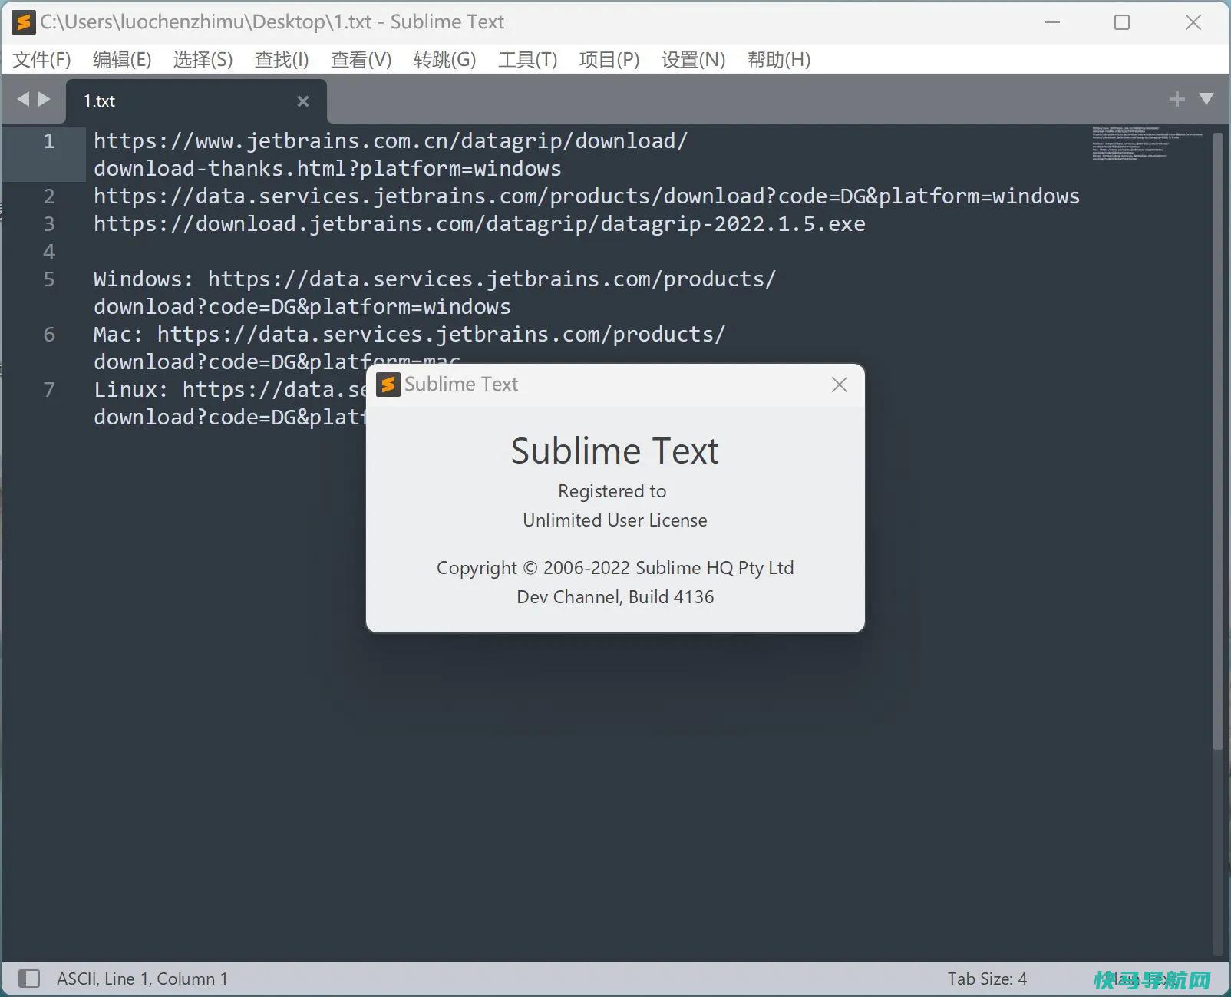Toggle the side bar from status bar icon
The height and width of the screenshot is (997, 1231).
[29, 979]
